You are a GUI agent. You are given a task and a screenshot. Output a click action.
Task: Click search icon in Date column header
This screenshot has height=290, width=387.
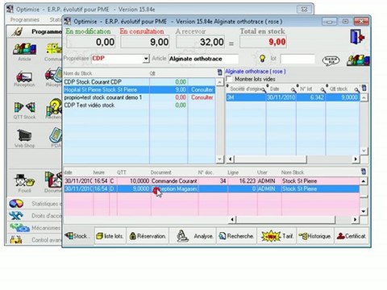pyautogui.click(x=293, y=89)
